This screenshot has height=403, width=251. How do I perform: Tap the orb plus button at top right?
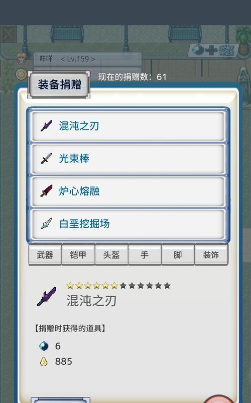point(213,50)
